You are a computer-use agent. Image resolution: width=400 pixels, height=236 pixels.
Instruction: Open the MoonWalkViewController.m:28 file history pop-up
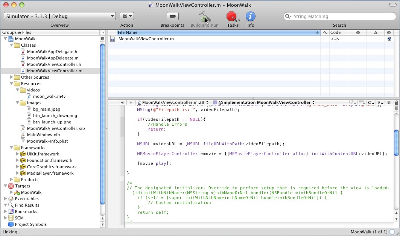(x=173, y=102)
